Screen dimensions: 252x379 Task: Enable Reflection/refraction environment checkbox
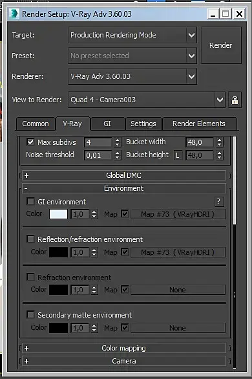[x=30, y=239]
